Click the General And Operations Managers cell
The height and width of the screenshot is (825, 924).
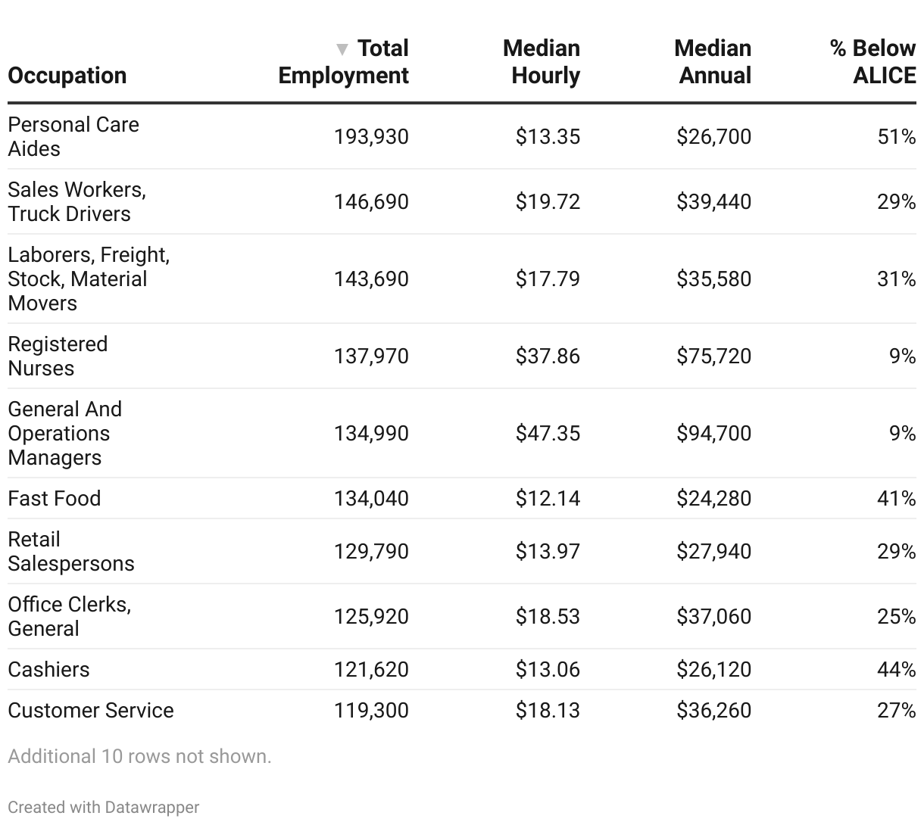(64, 433)
